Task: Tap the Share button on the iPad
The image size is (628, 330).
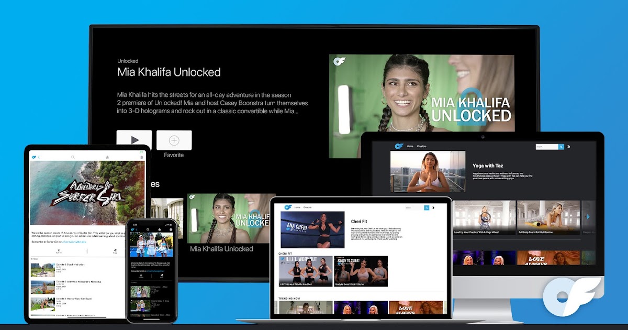Action: coord(115,251)
